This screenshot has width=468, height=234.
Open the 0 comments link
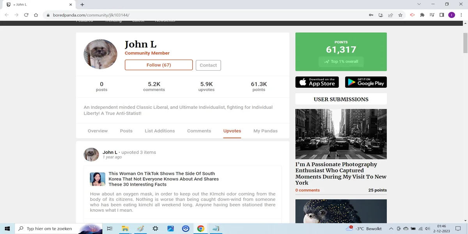(x=307, y=190)
